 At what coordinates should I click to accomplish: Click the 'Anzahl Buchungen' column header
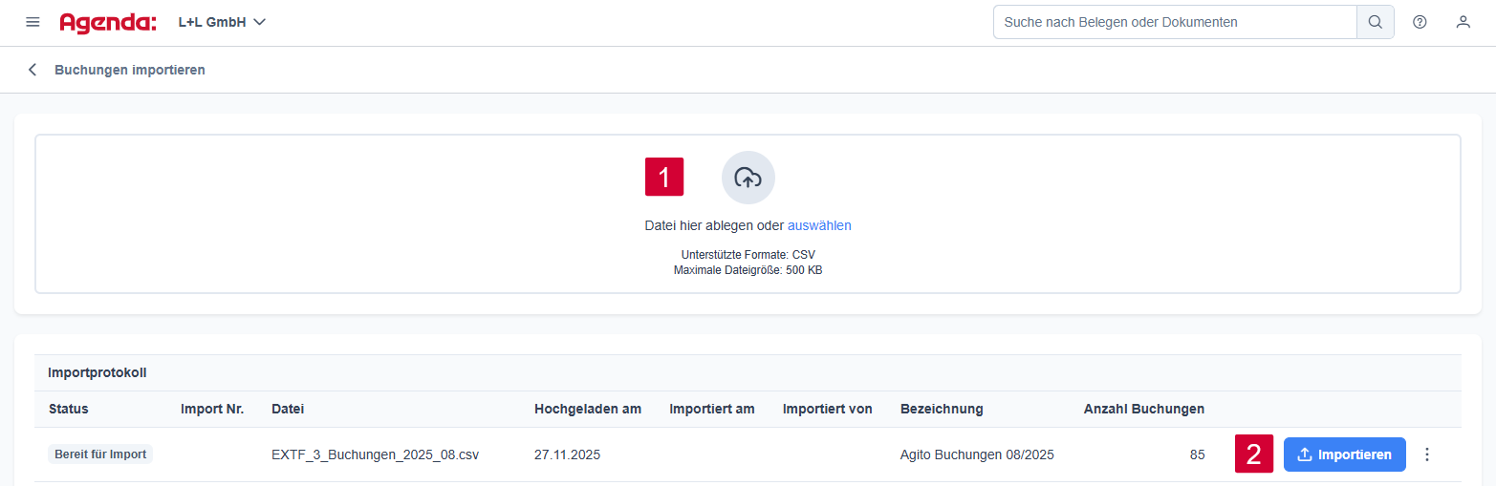point(1143,409)
